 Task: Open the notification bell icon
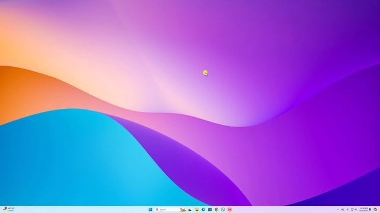(x=370, y=209)
